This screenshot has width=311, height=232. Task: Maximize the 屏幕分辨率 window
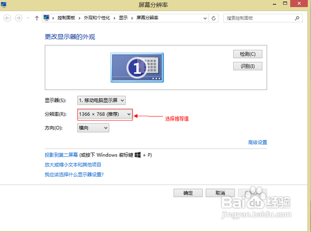(285, 4)
